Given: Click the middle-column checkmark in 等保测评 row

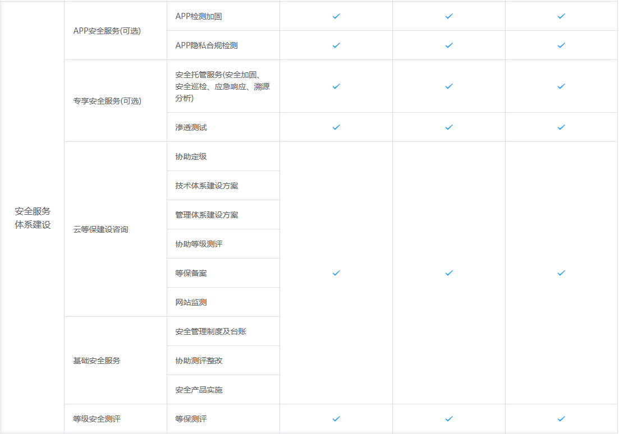Looking at the screenshot, I should point(449,419).
